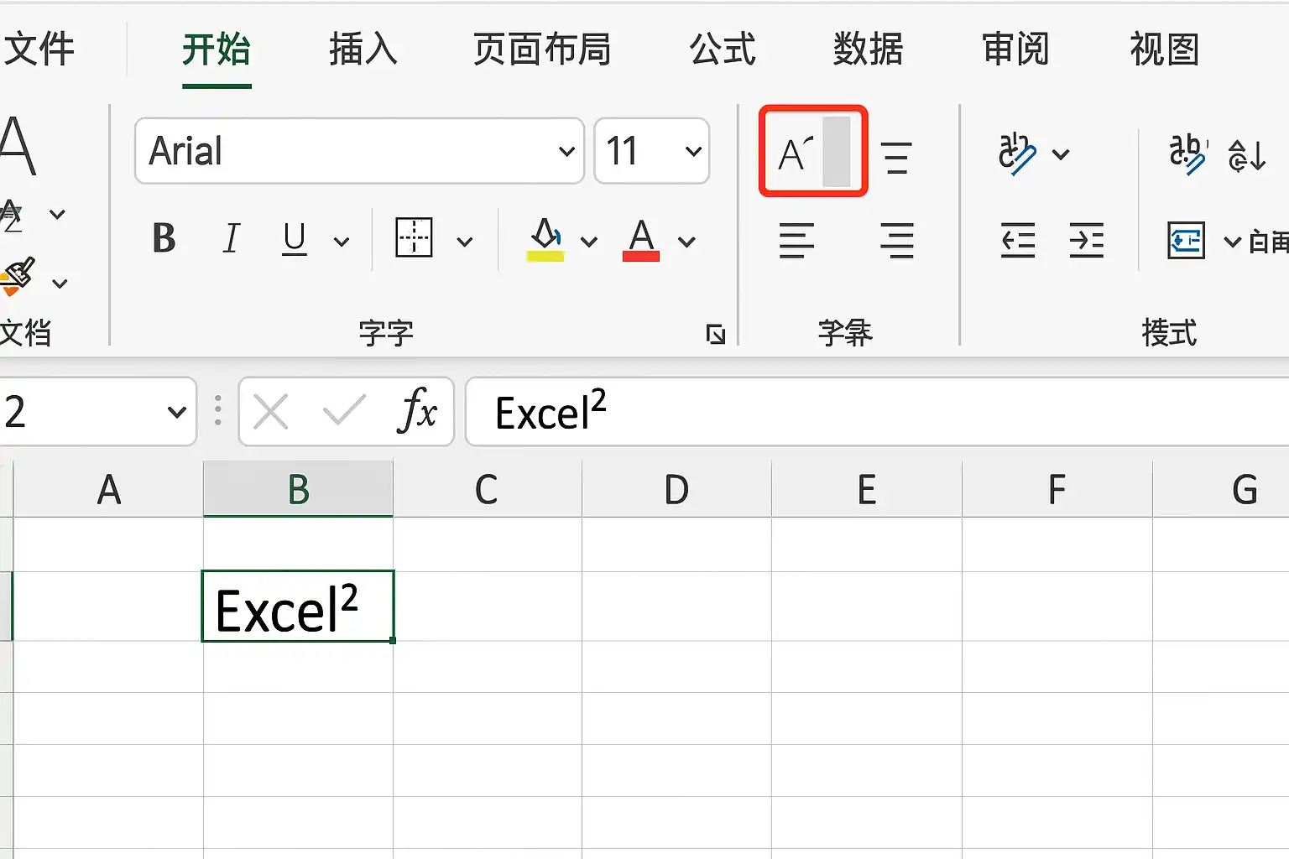Open the 公式 ribbon tab

[x=723, y=49]
